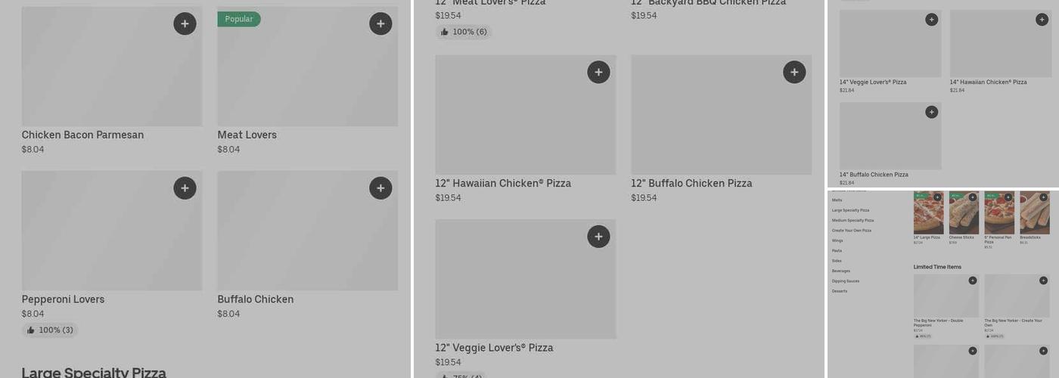Add 14" Hawaiian Chicken Pizza to cart
The image size is (1059, 378).
1042,20
